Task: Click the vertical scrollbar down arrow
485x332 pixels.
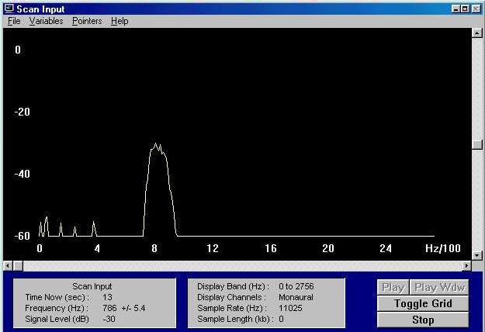Action: (477, 254)
